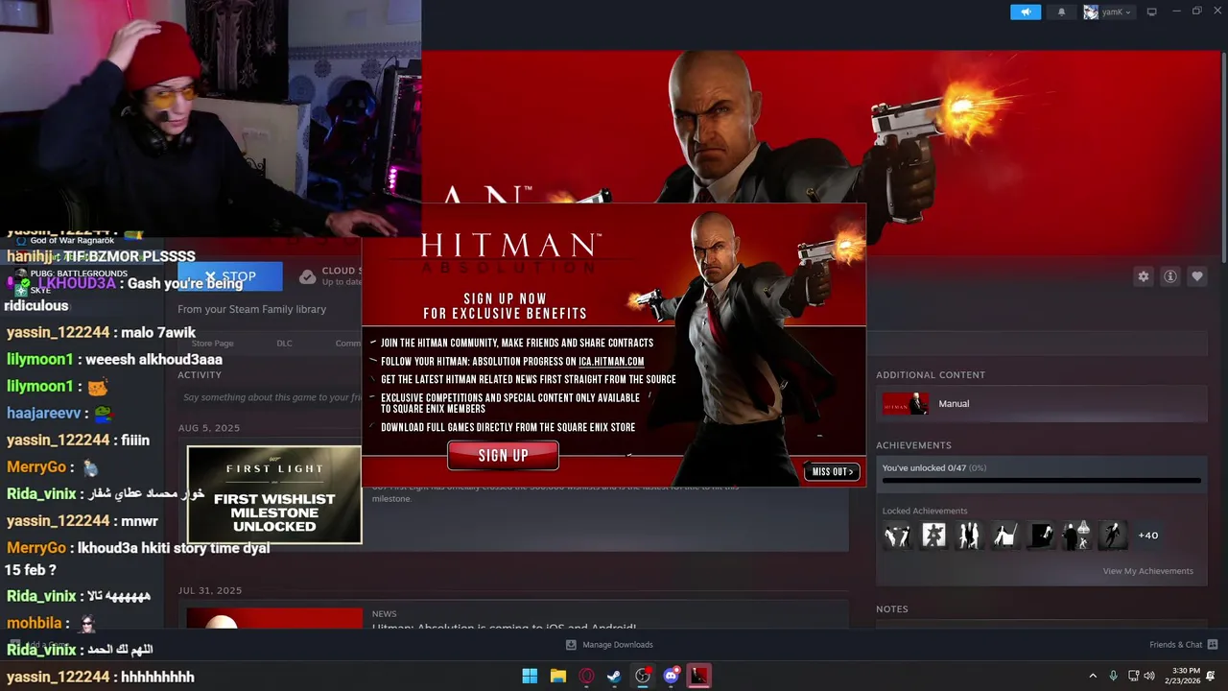Screen dimensions: 1228x691
Task: Click the fifth locked achievement icon
Action: click(1041, 535)
